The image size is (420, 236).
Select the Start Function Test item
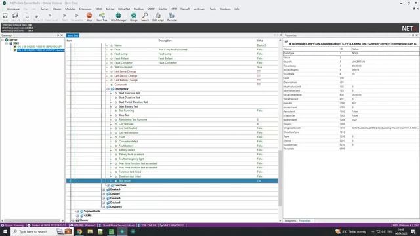pos(129,93)
